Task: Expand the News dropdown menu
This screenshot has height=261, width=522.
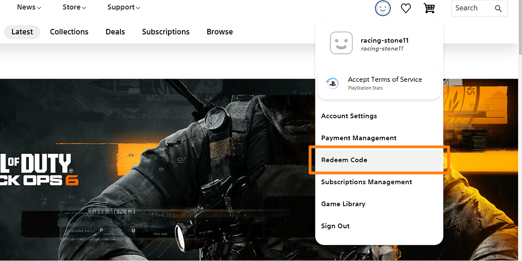Action: pos(29,7)
